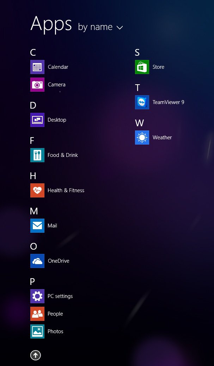Viewport: 214px width, 366px height.
Task: Click the 'Photos' label
Action: (x=55, y=331)
